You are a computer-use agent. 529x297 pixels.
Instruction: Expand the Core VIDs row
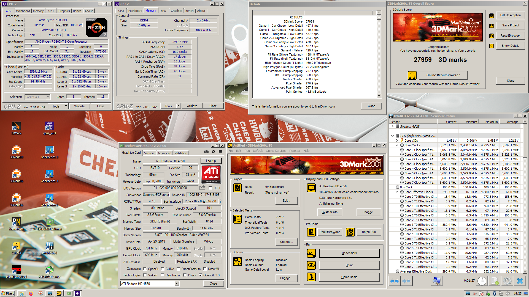coord(397,141)
